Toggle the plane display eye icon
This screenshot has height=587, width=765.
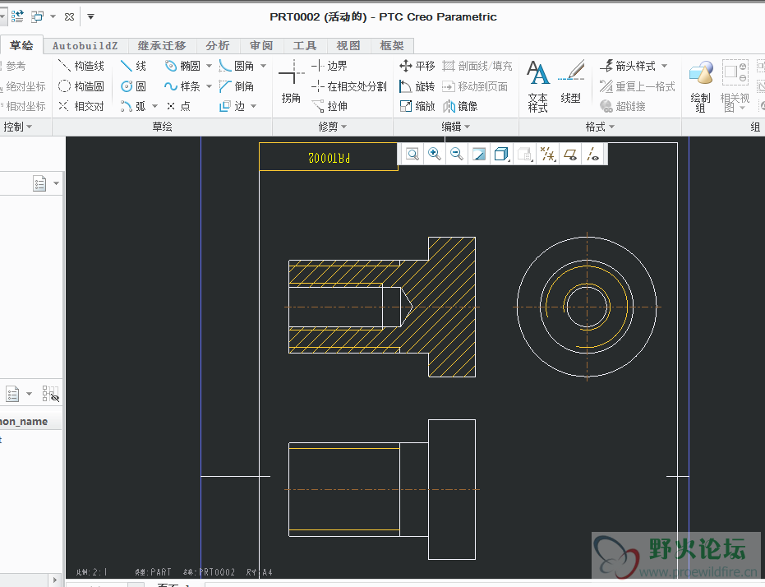(x=570, y=155)
